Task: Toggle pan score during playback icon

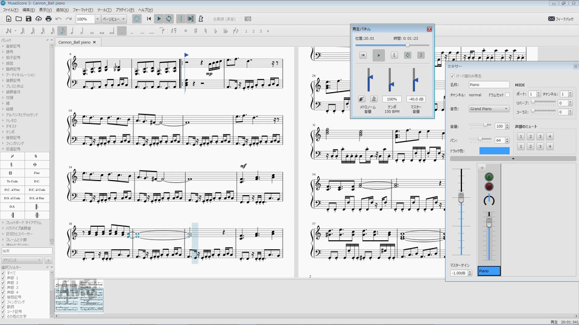Action: [x=190, y=19]
